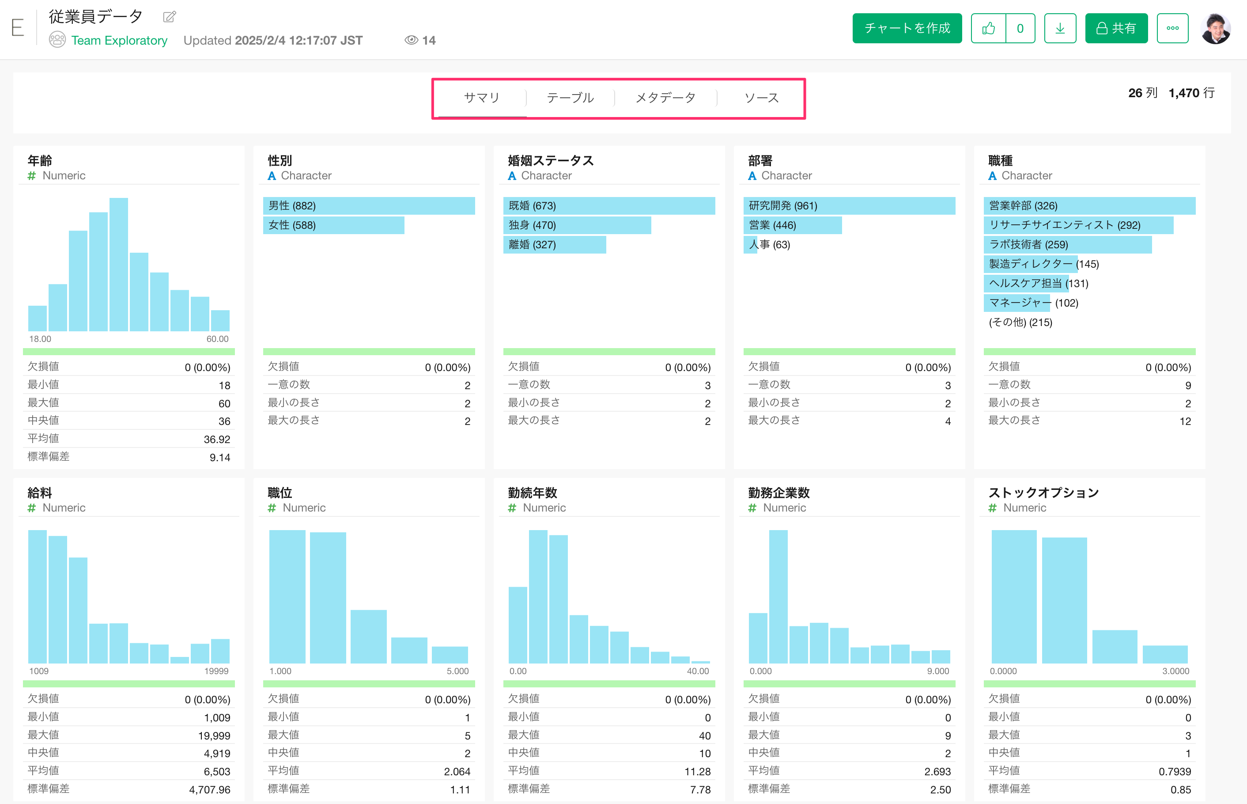The height and width of the screenshot is (804, 1247).
Task: Open the Team Exploratory link
Action: coord(119,40)
